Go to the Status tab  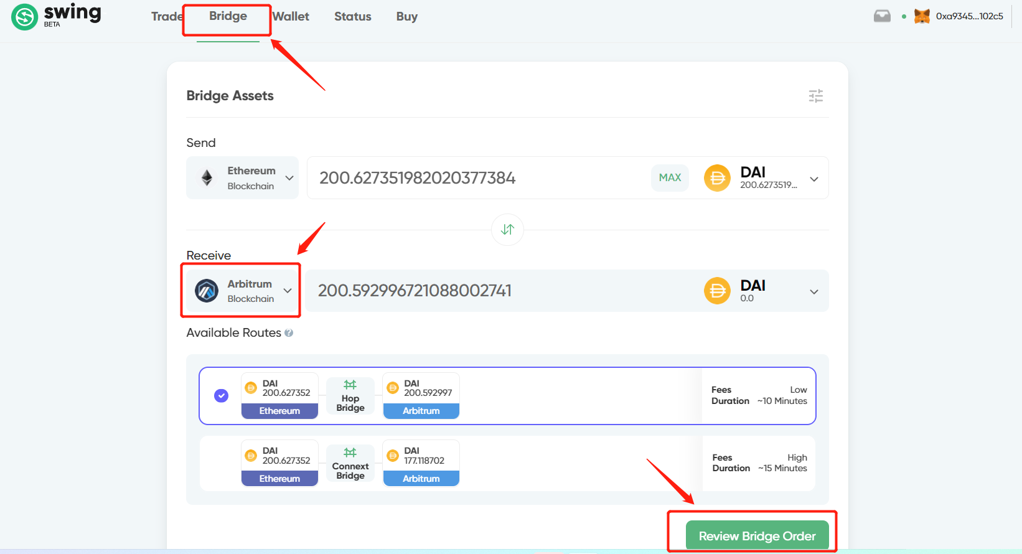tap(353, 16)
